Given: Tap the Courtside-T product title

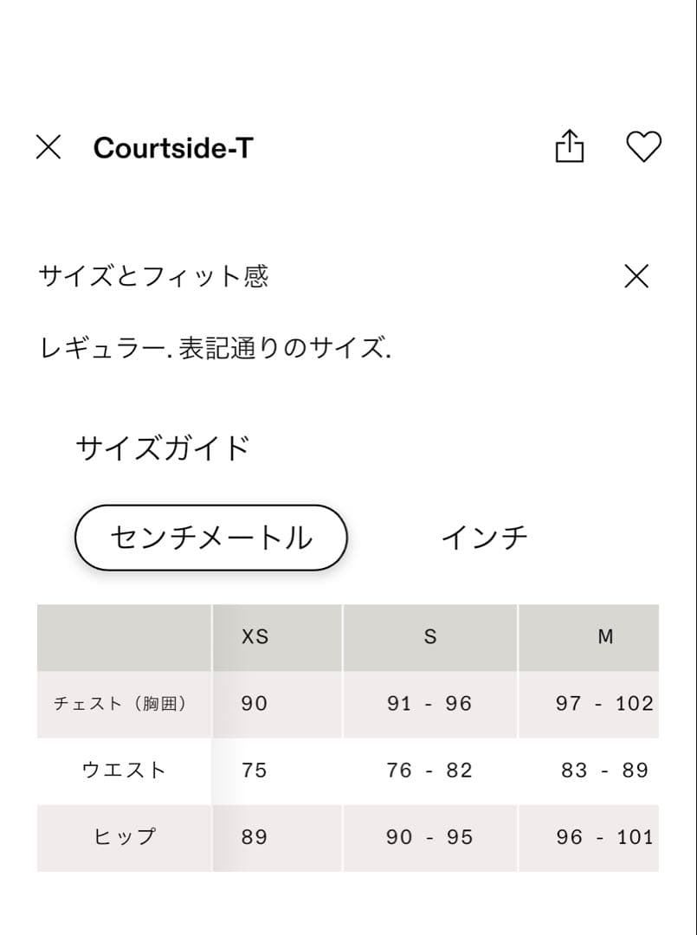Looking at the screenshot, I should (174, 147).
